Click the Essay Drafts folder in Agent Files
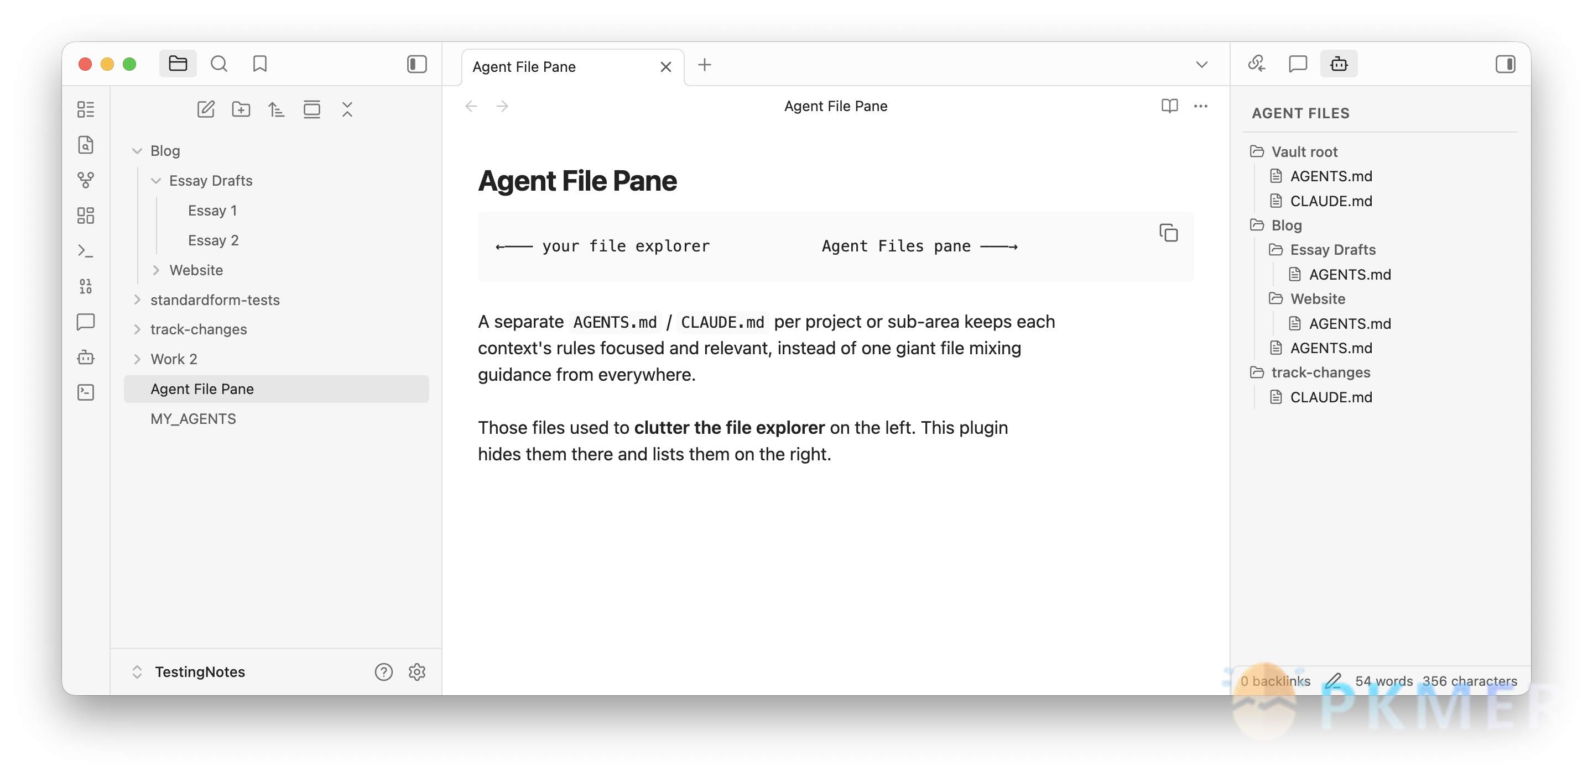This screenshot has width=1593, height=777. tap(1332, 250)
